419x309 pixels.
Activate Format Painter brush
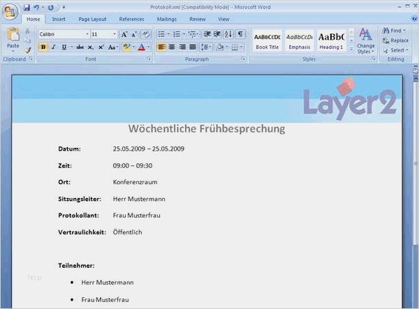pos(27,50)
